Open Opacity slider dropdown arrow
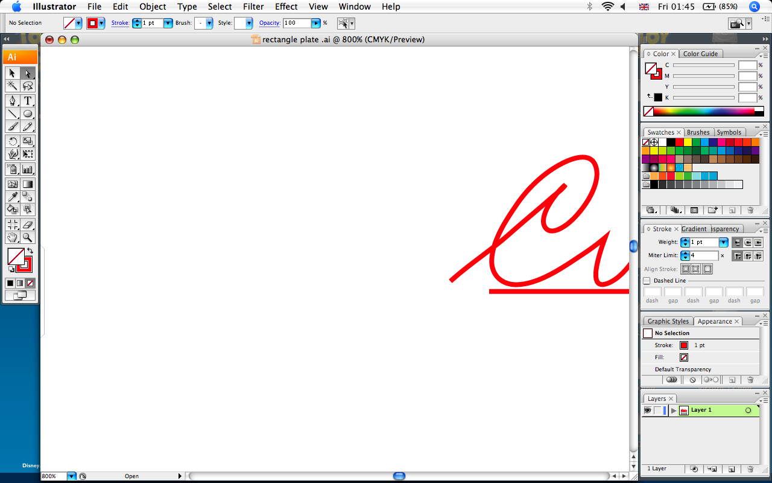The width and height of the screenshot is (772, 483). (316, 23)
